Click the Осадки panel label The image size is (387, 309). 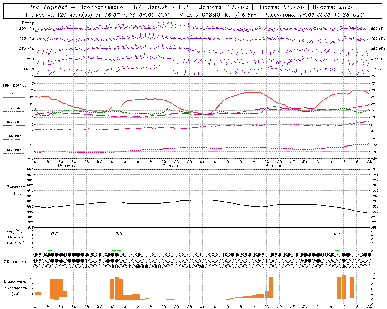(16, 237)
